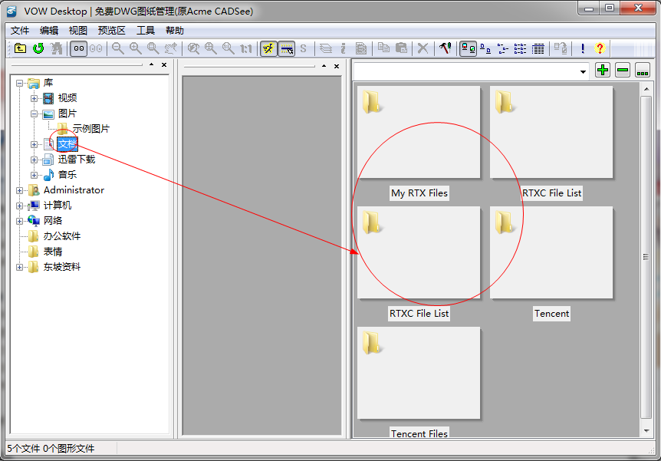Expand the 视频 tree node

coord(35,99)
